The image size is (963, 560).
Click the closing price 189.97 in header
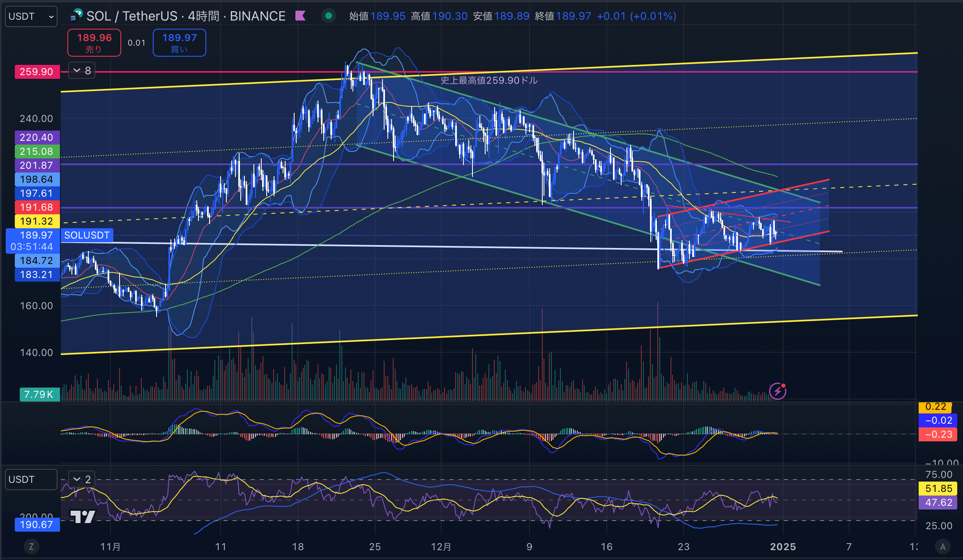574,16
